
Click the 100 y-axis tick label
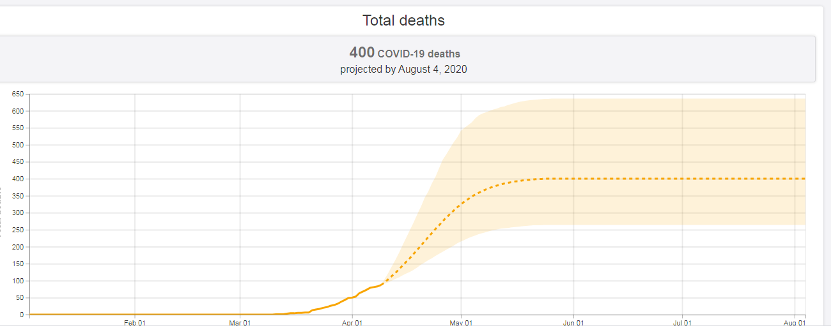[18, 281]
